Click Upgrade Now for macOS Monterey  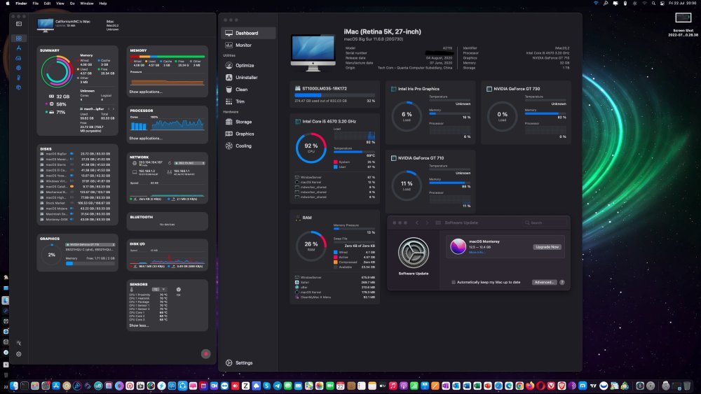point(547,247)
